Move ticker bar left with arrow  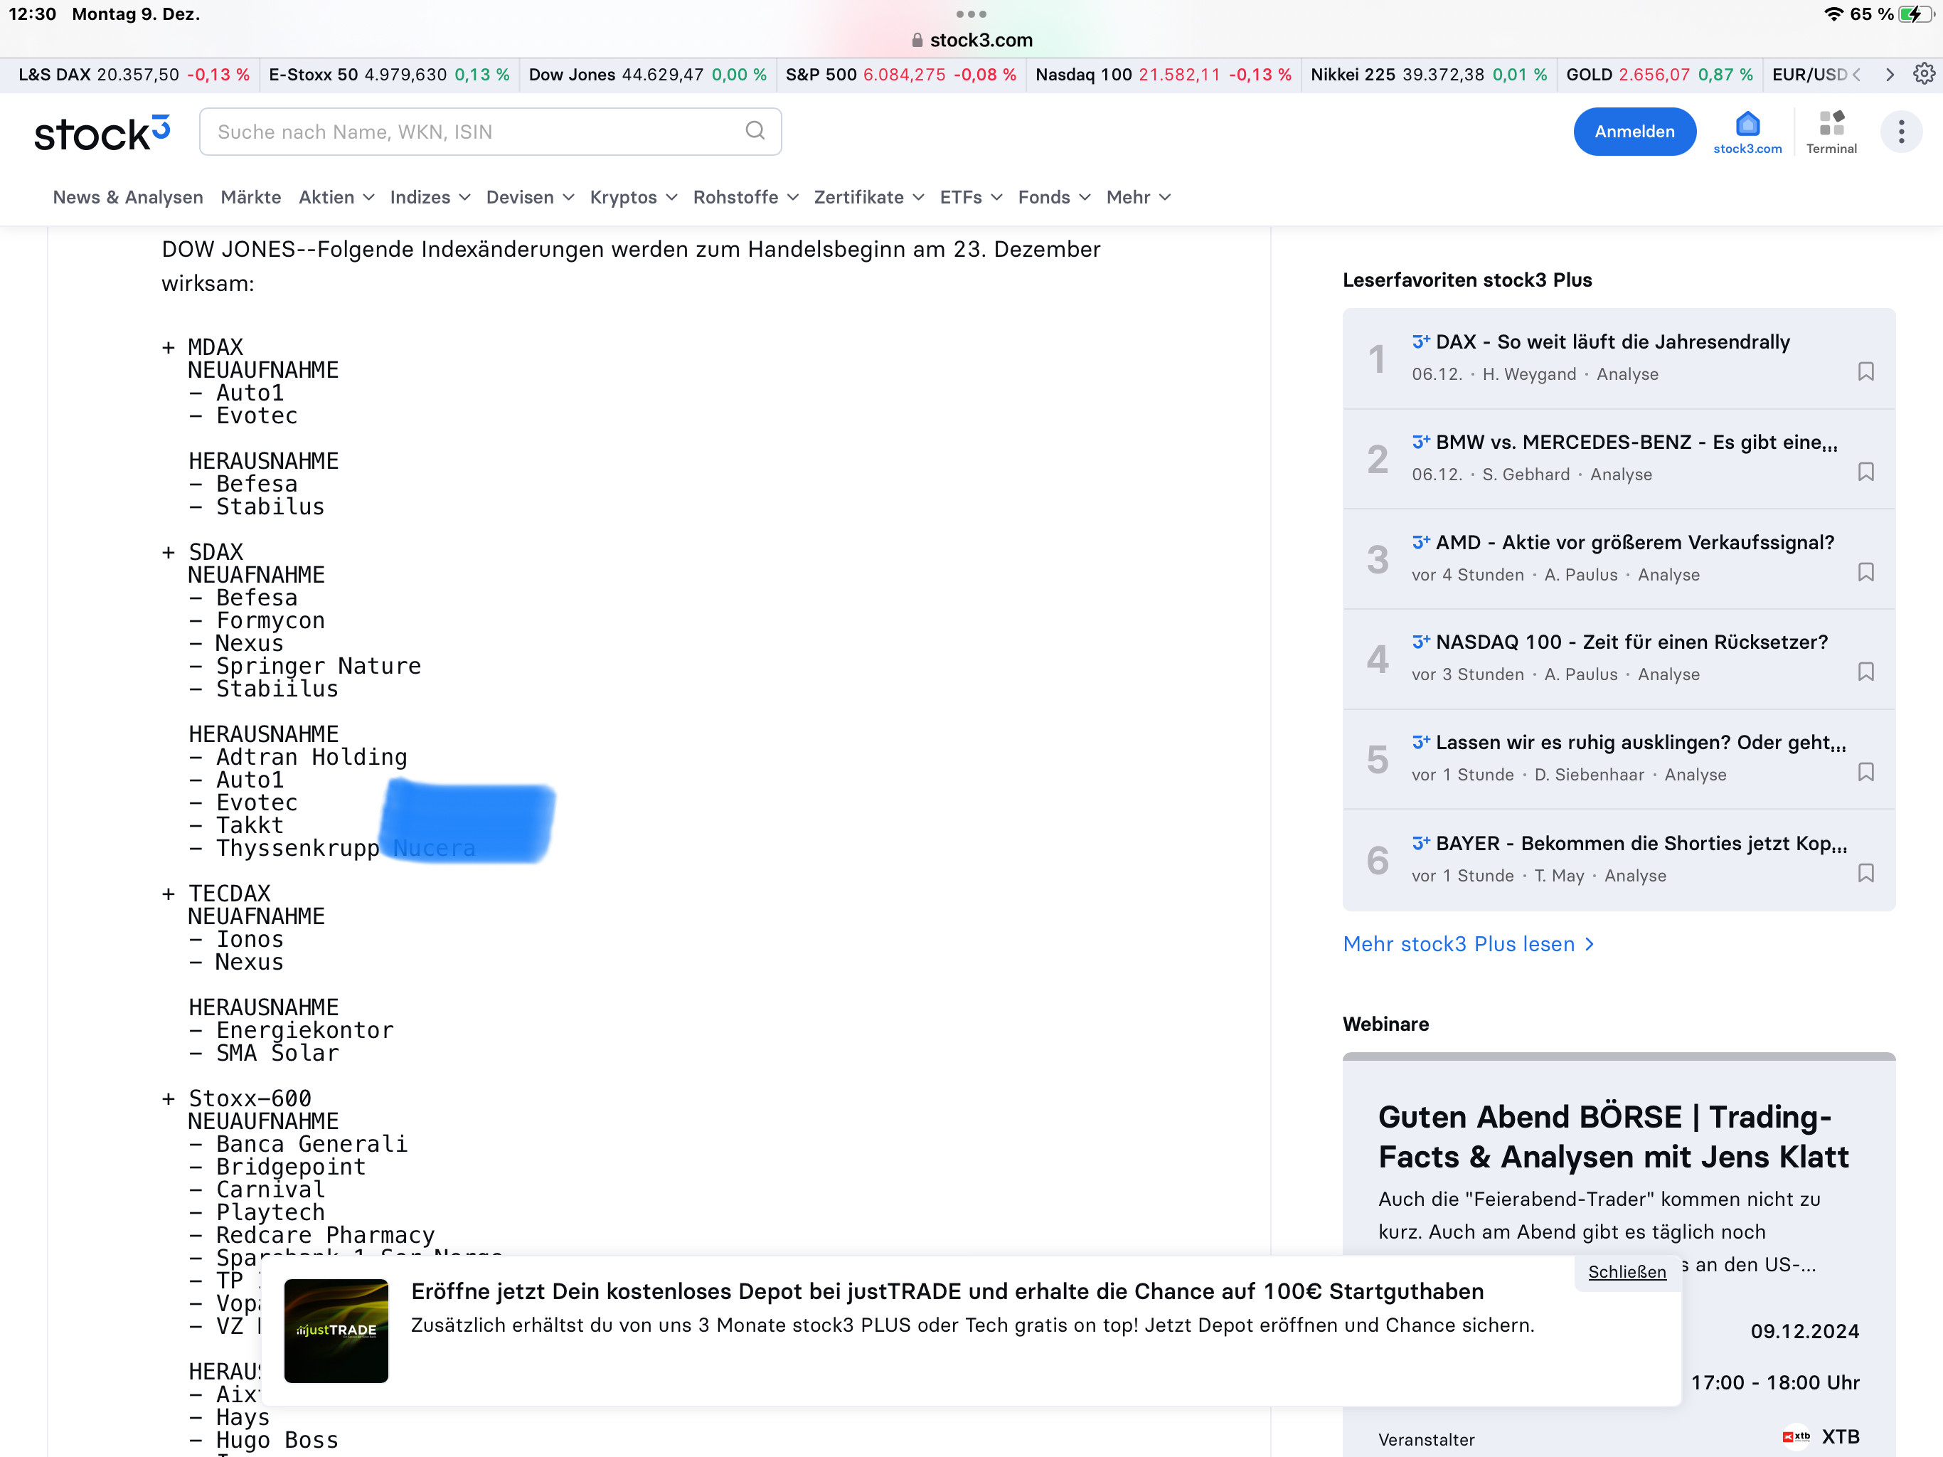pos(1857,75)
